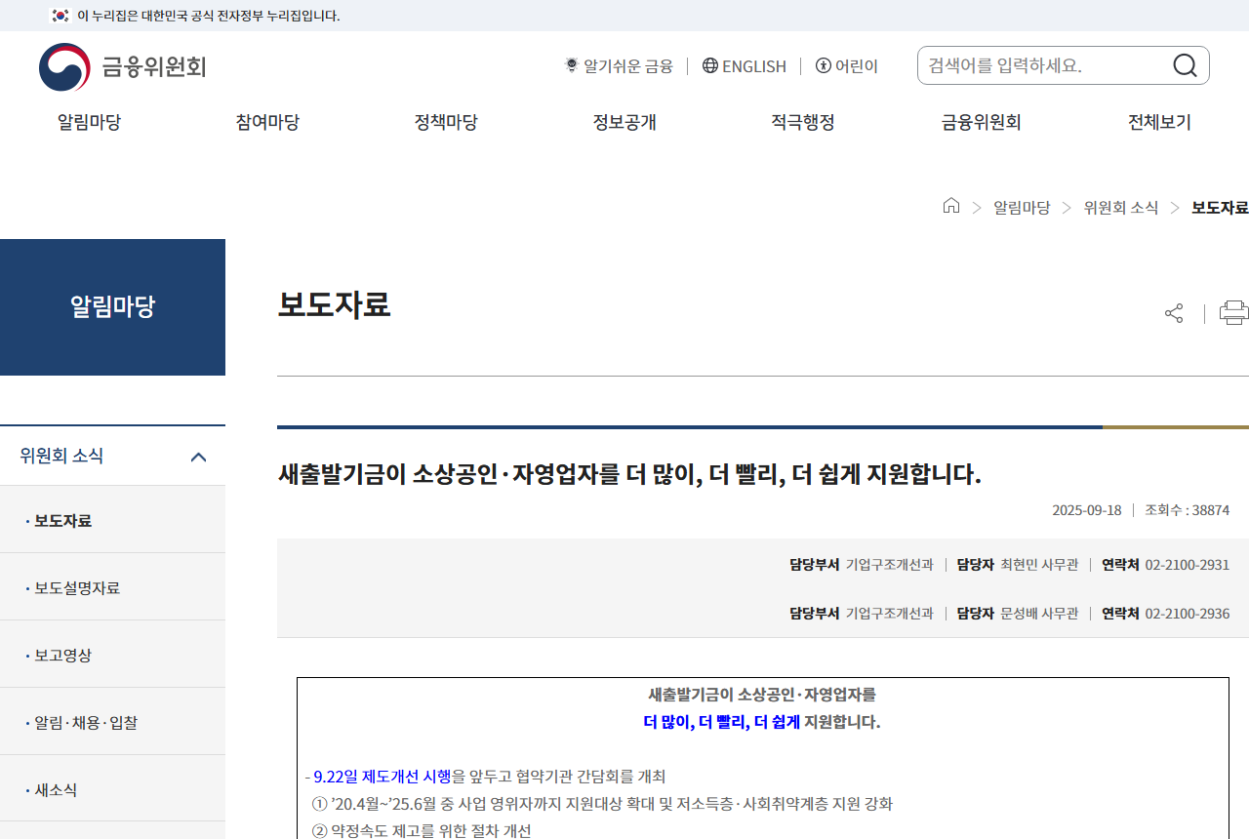Image resolution: width=1249 pixels, height=839 pixels.
Task: Click the article title 새출발기금이 소상공인·자영업자를
Action: click(629, 475)
